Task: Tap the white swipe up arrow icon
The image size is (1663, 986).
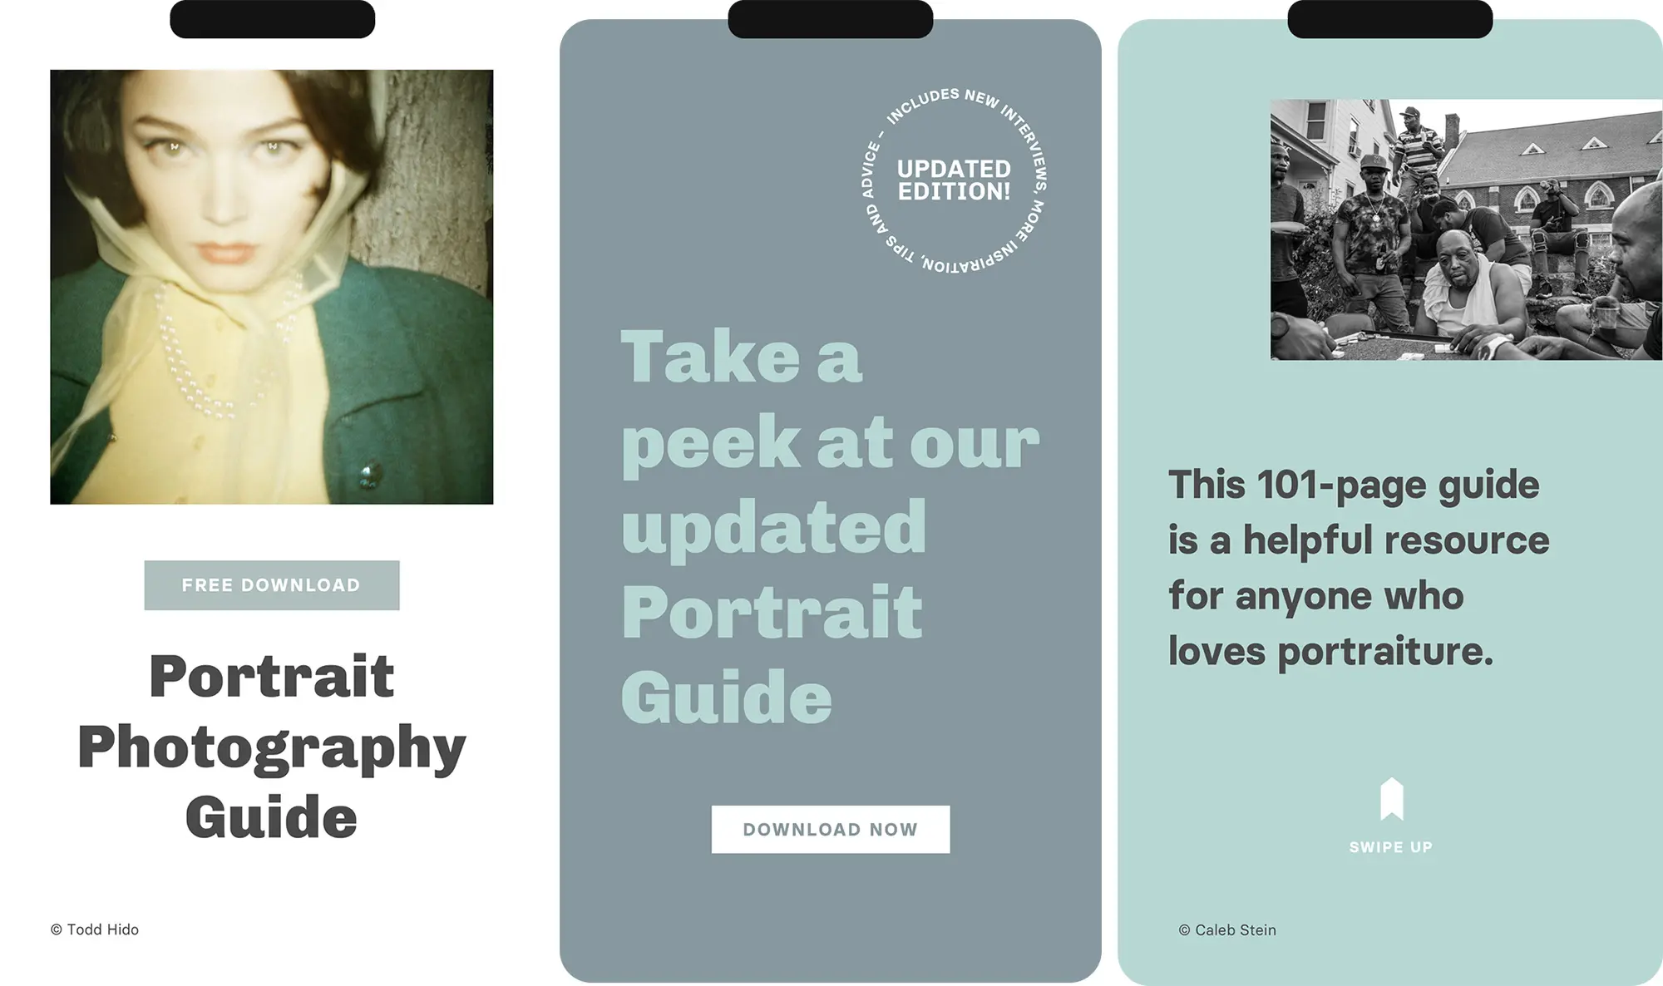Action: (x=1391, y=799)
